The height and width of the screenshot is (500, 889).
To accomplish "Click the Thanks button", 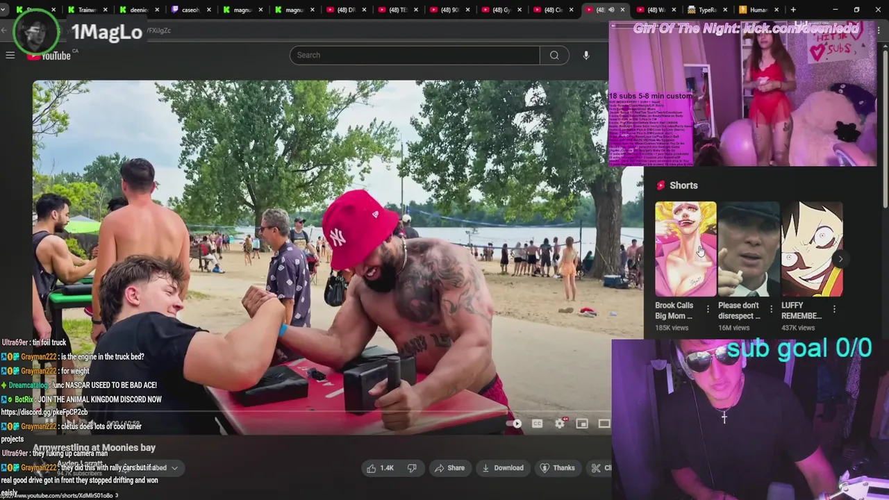I will pyautogui.click(x=558, y=468).
